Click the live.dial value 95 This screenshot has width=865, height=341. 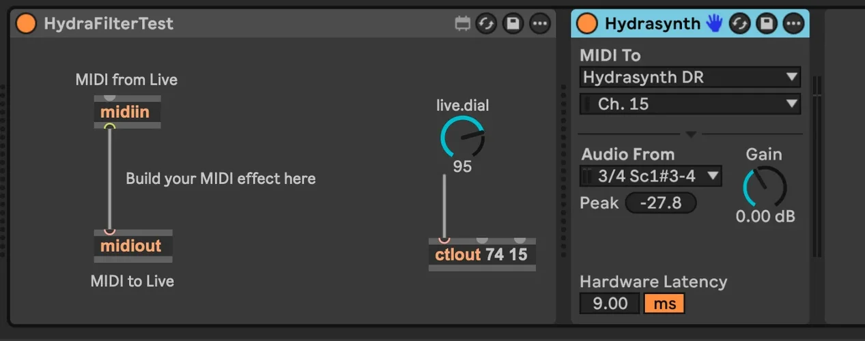click(462, 166)
